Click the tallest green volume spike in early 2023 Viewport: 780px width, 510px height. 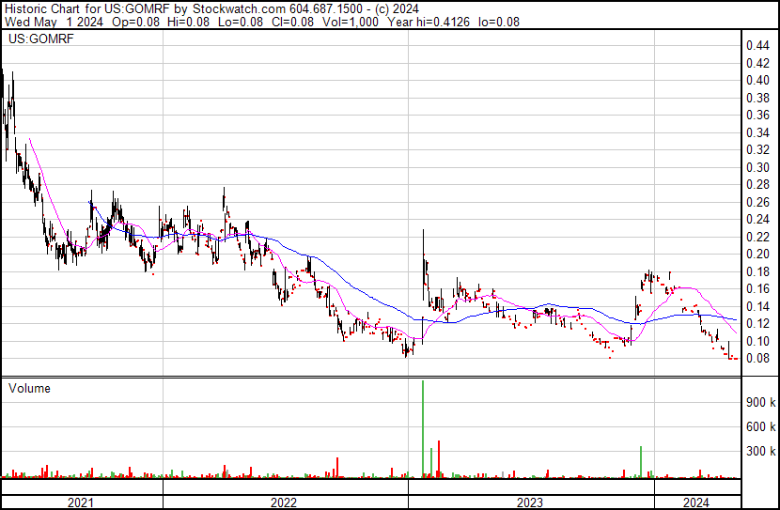click(x=423, y=429)
